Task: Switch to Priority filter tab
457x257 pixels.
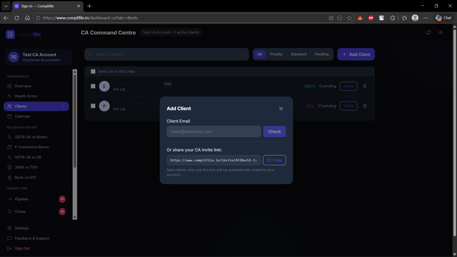Action: click(x=276, y=54)
